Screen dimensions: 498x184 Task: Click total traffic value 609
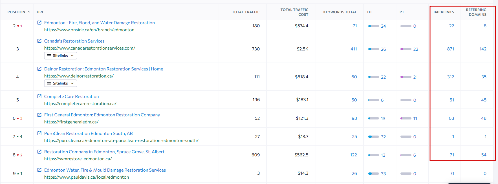[x=255, y=155]
